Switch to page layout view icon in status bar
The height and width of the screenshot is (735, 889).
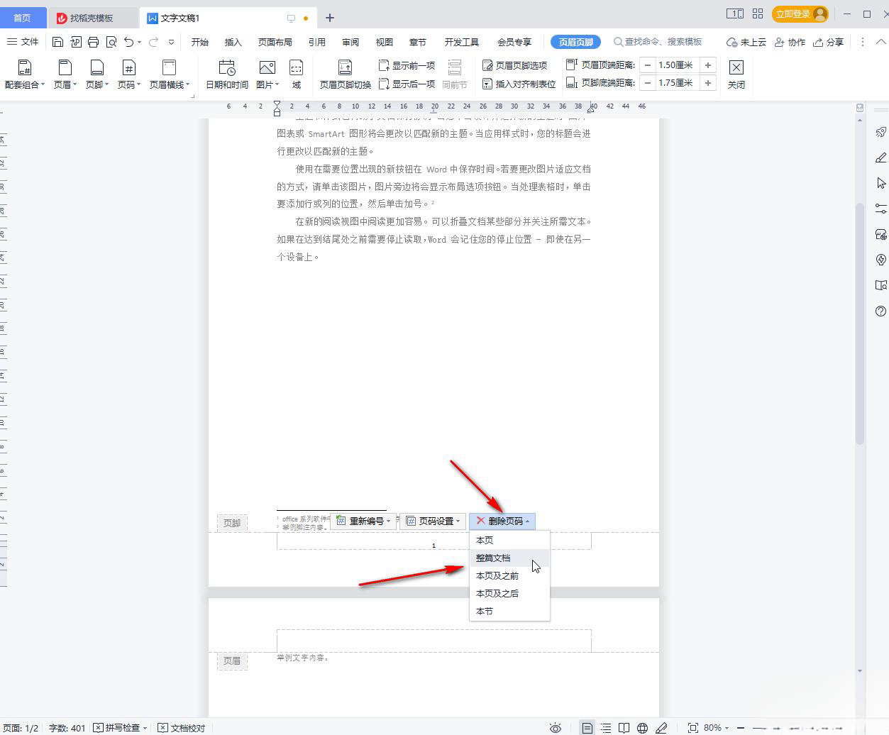click(x=587, y=728)
